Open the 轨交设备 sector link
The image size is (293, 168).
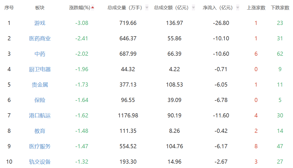click(x=40, y=162)
